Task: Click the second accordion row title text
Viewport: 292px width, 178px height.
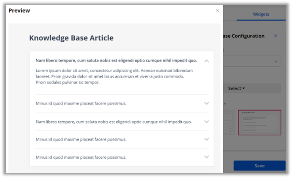Action: coord(81,103)
